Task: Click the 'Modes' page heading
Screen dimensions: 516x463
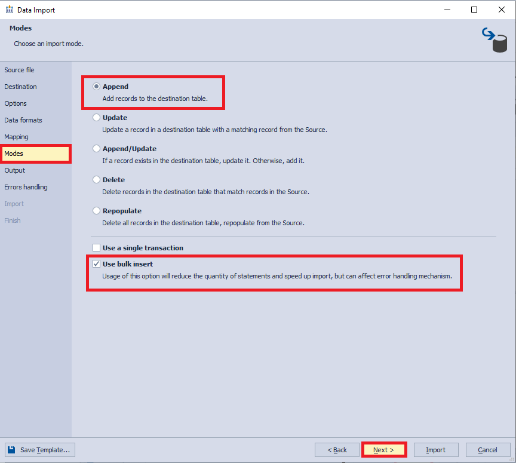Action: [x=21, y=28]
